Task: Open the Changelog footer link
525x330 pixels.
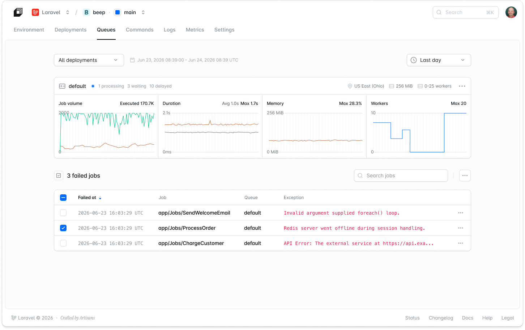Action: pyautogui.click(x=441, y=318)
